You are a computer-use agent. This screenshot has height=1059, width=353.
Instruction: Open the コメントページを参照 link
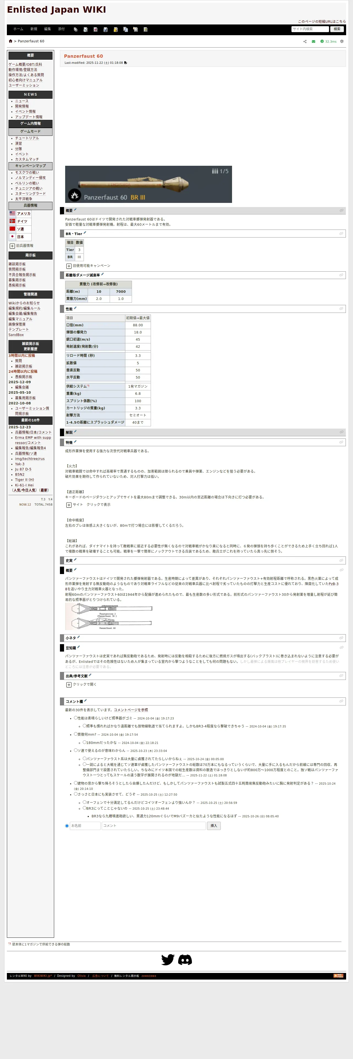click(x=131, y=710)
